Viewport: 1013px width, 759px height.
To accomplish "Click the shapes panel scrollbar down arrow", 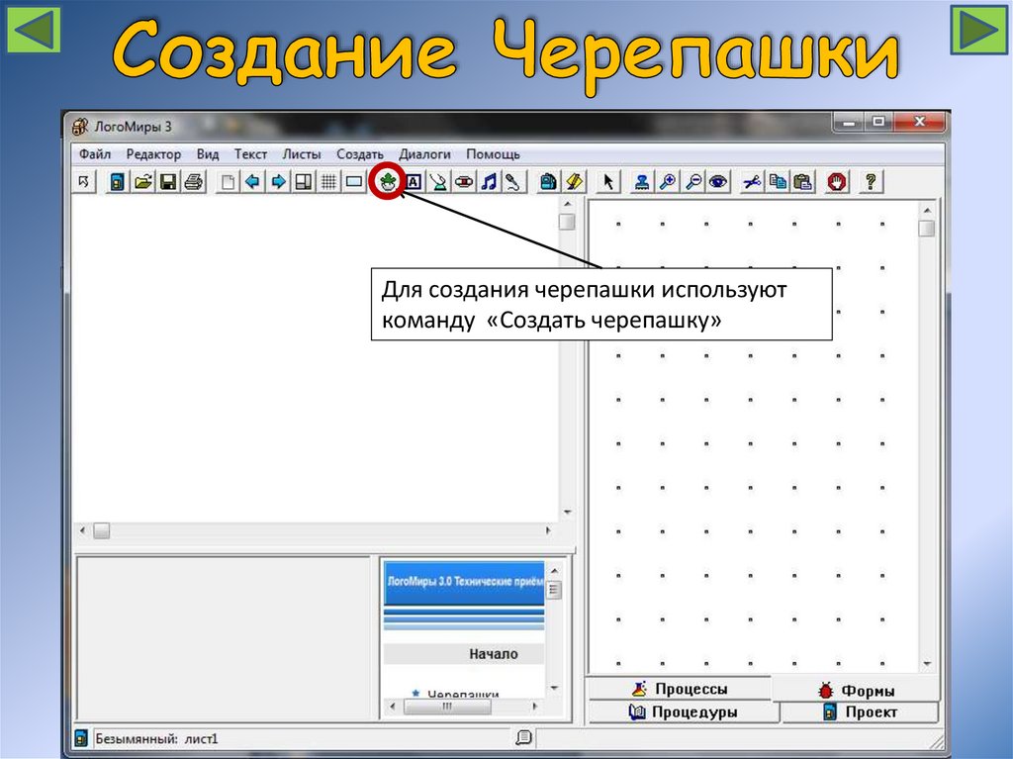I will (927, 664).
